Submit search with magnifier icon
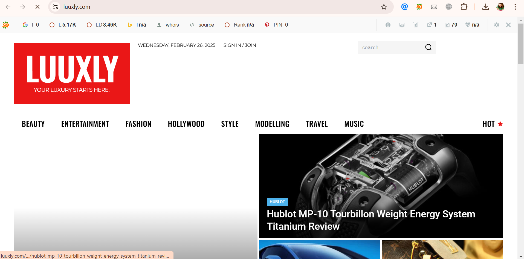 (x=429, y=47)
